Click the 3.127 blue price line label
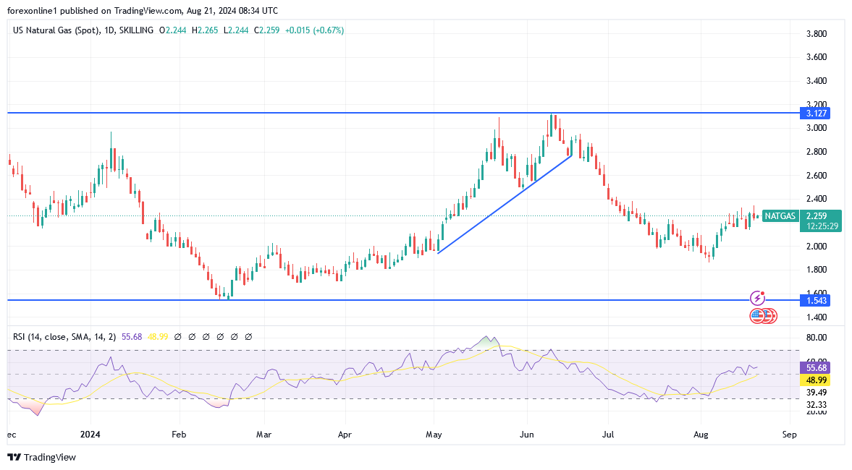852x470 pixels. pos(816,114)
